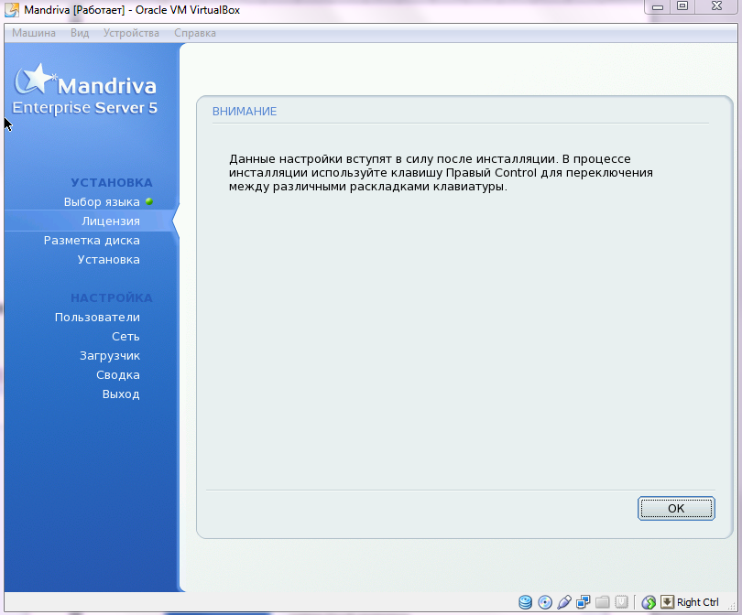Click the Enterprise Server 5 title text
This screenshot has width=742, height=615.
click(x=84, y=108)
